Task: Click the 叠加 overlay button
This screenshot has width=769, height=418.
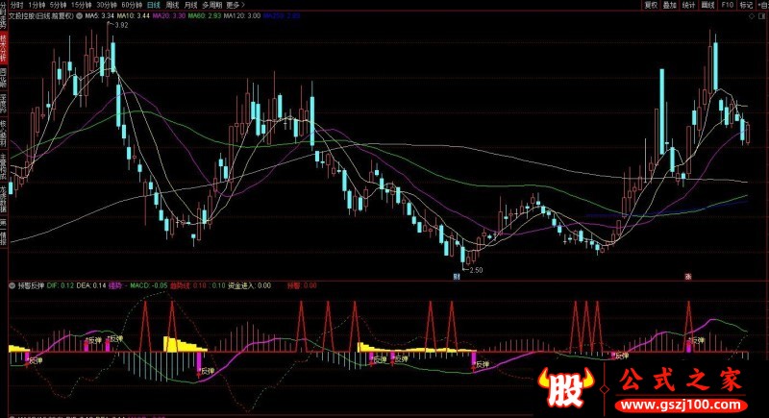Action: (670, 5)
